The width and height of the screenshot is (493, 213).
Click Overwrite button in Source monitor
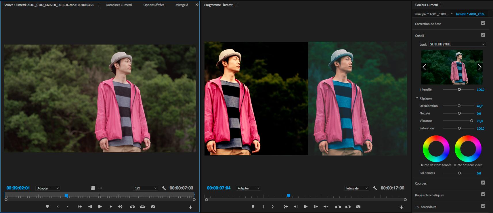tap(142, 207)
